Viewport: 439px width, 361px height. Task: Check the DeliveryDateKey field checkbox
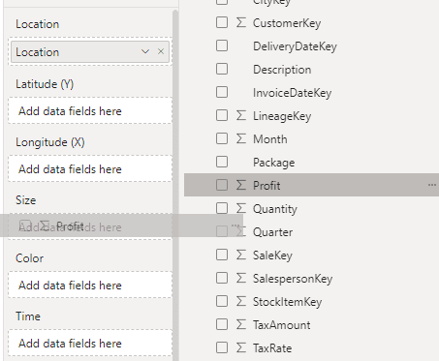[x=222, y=45]
